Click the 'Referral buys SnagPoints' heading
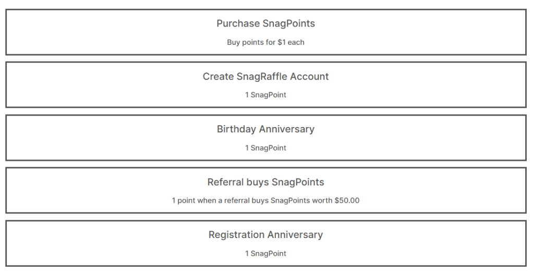This screenshot has width=534, height=275. pos(265,182)
